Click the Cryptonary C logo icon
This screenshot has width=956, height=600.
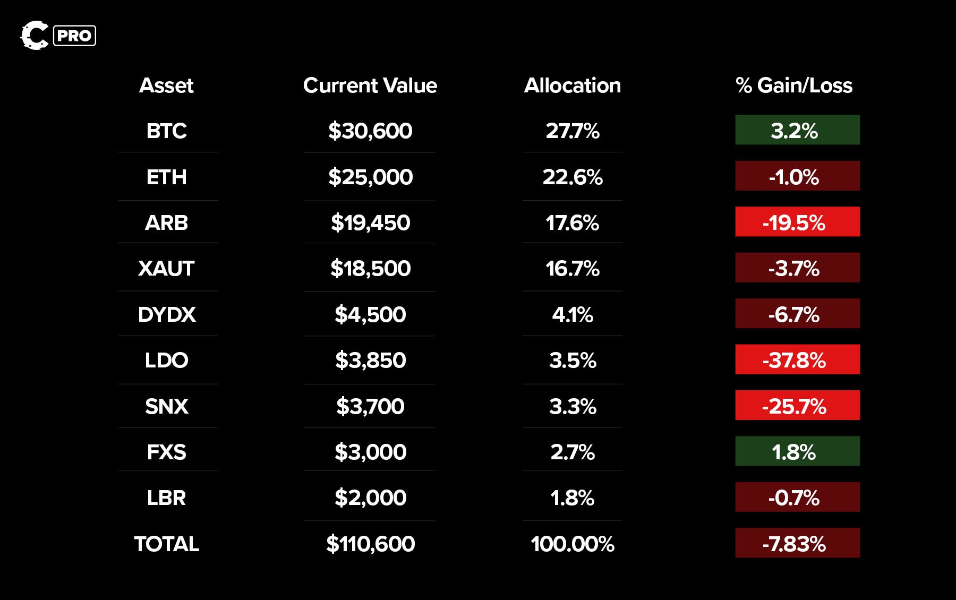pyautogui.click(x=35, y=36)
